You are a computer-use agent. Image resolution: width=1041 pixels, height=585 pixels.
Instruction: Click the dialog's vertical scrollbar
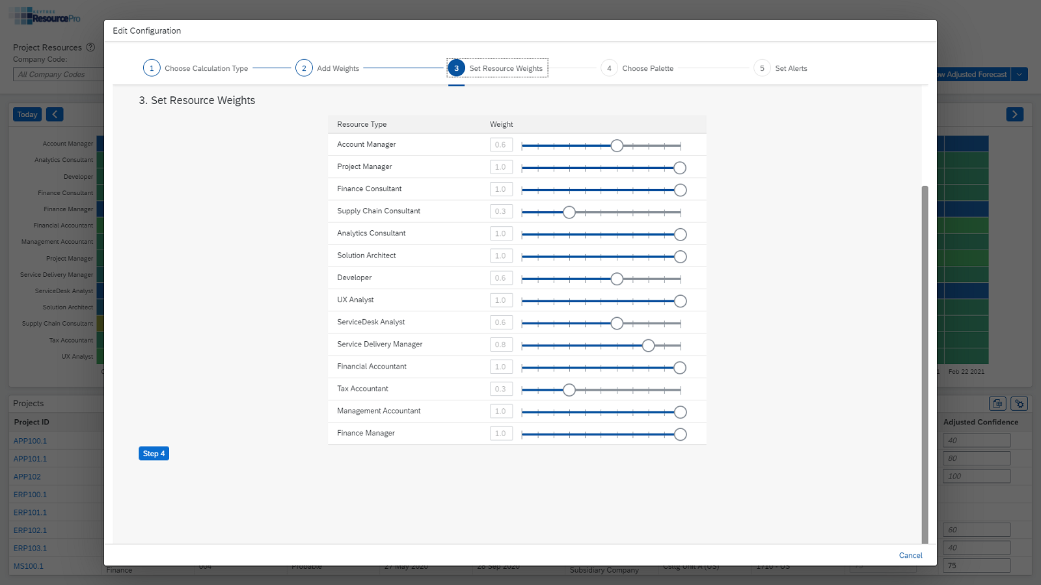point(925,364)
